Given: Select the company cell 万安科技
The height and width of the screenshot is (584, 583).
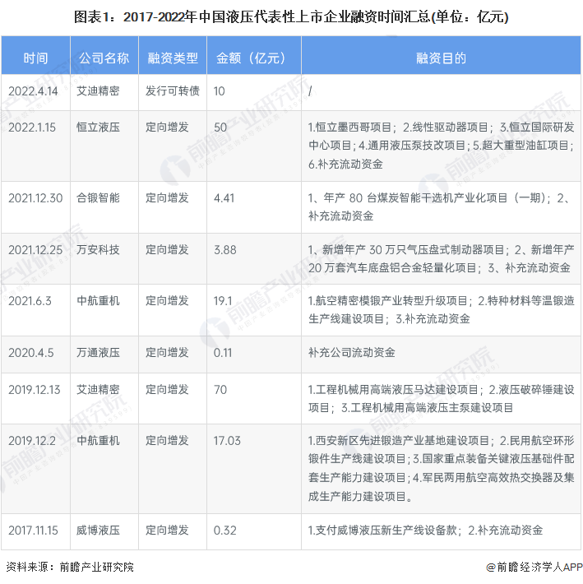Looking at the screenshot, I should click(x=99, y=249).
